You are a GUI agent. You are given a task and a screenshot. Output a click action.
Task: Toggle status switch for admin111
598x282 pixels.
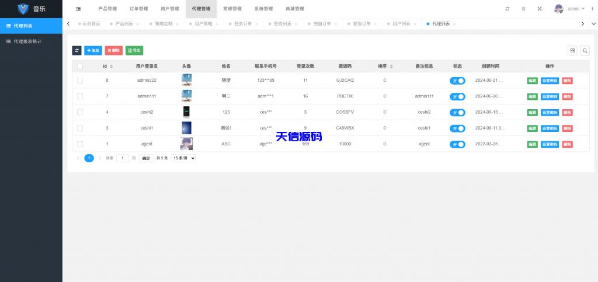pos(457,97)
